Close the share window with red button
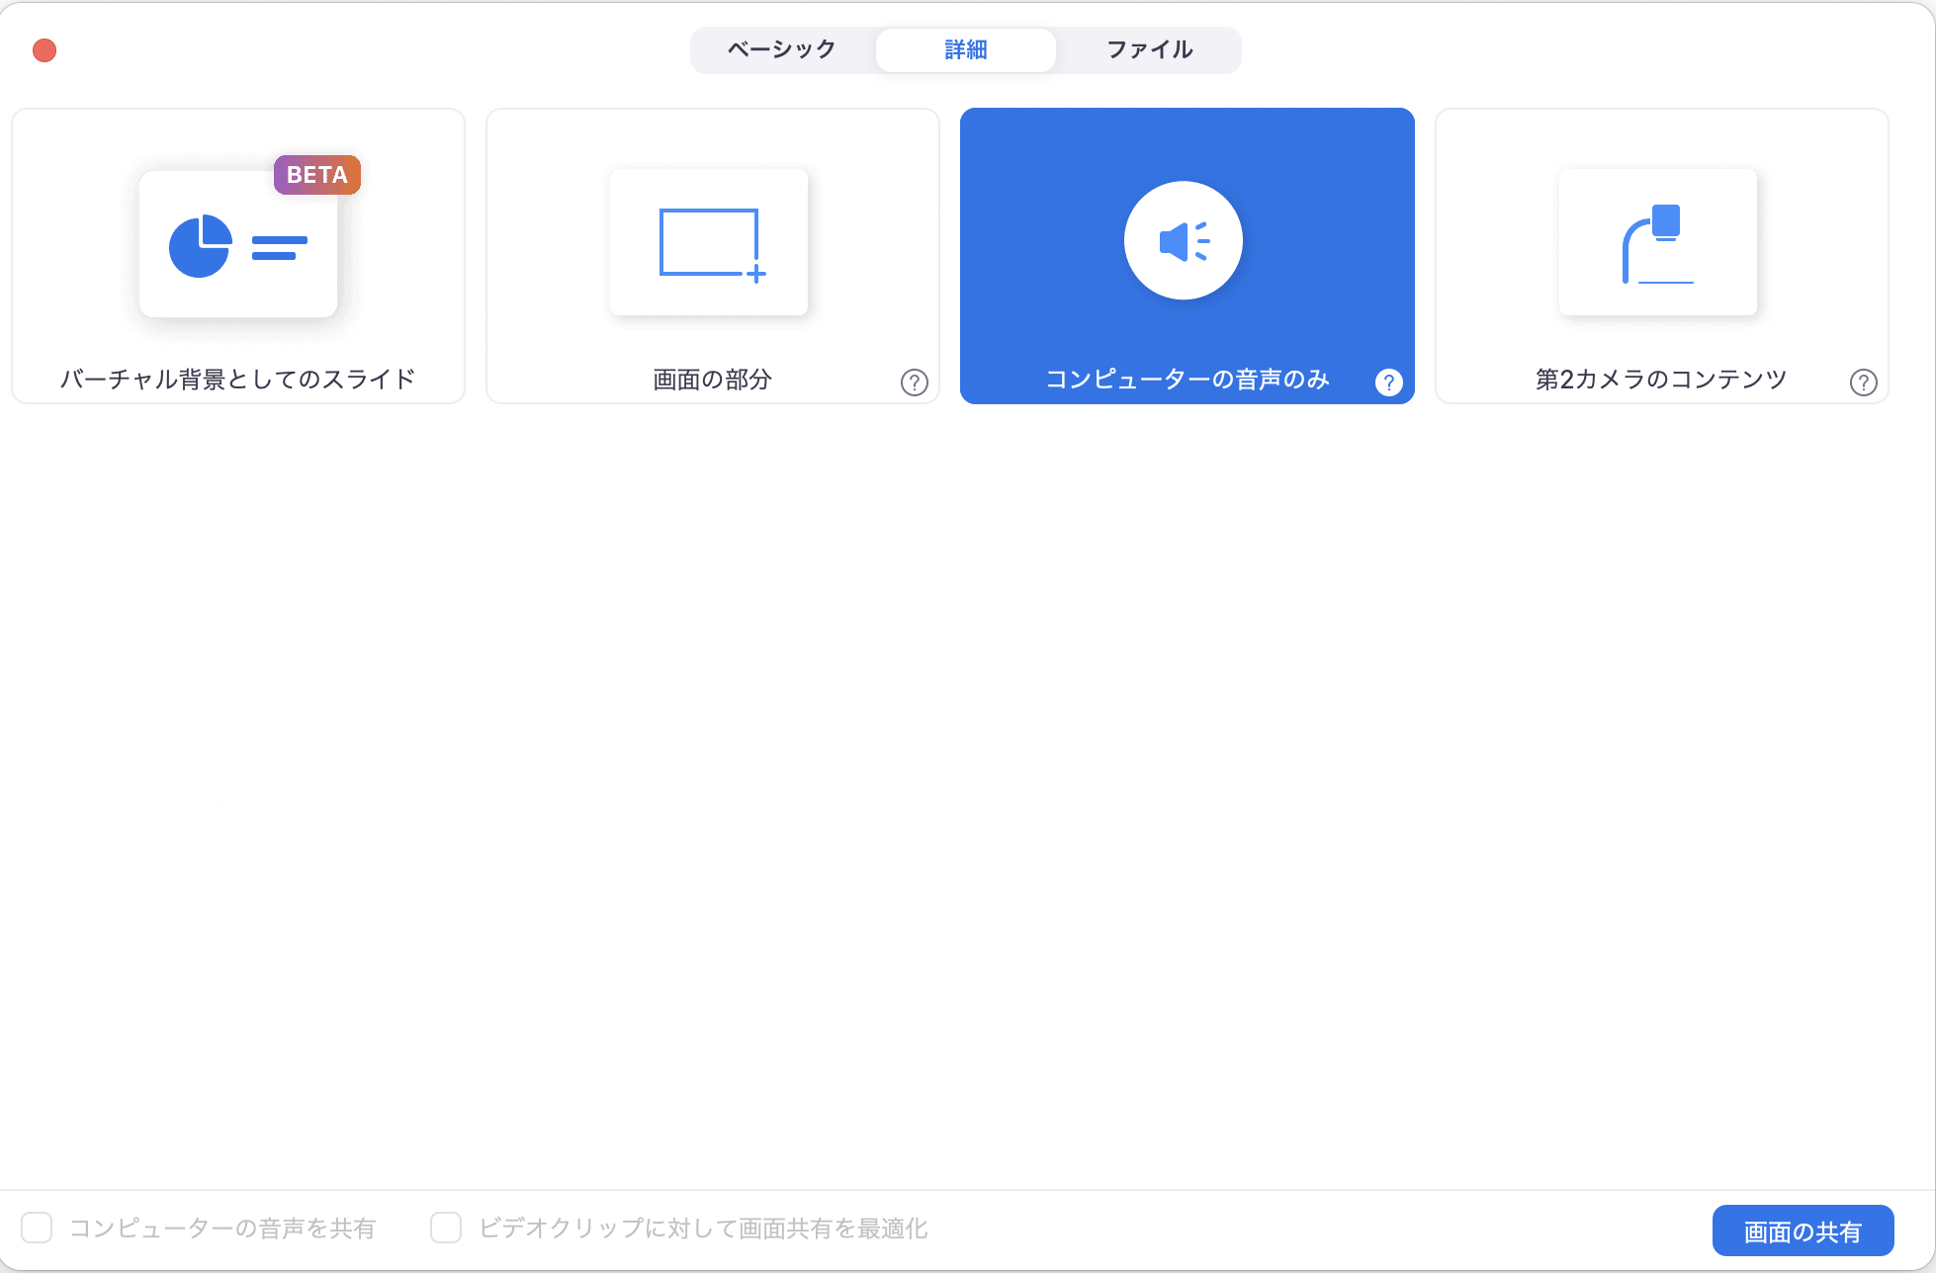Image resolution: width=1936 pixels, height=1273 pixels. [x=44, y=50]
